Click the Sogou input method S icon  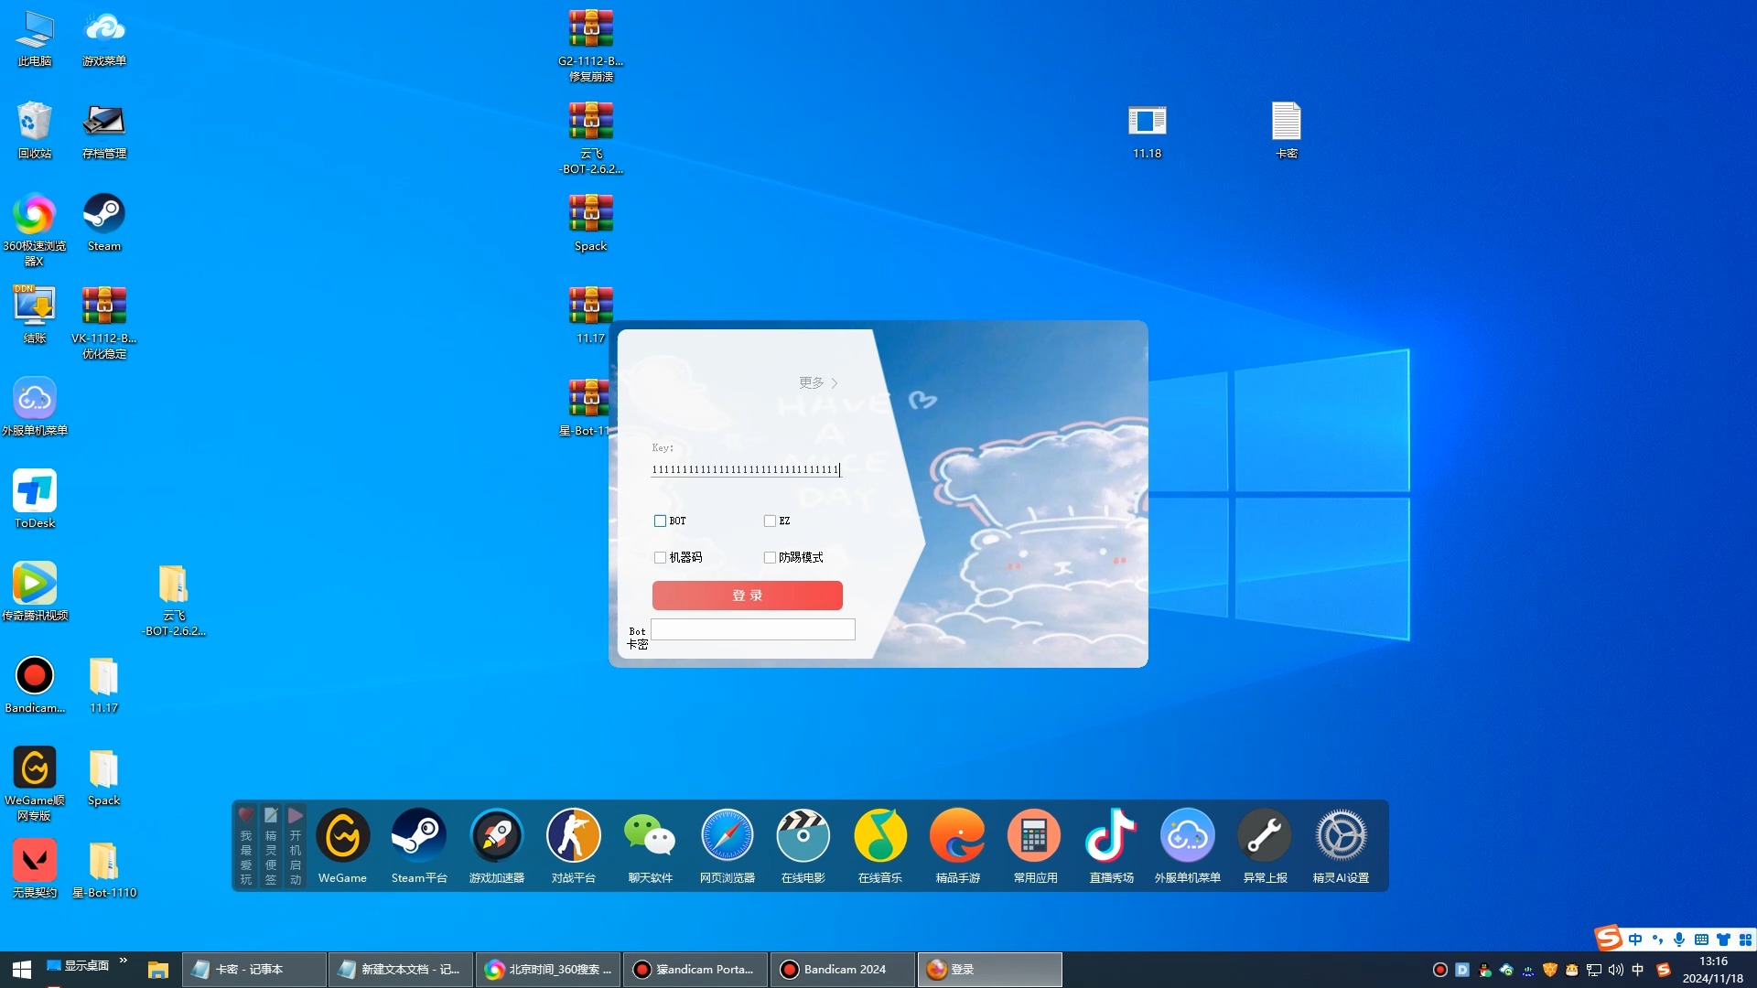1608,938
